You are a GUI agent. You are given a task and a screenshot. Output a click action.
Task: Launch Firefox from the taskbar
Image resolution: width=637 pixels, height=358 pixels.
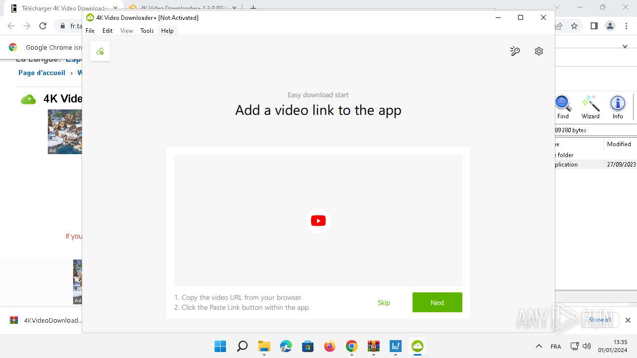tap(329, 346)
